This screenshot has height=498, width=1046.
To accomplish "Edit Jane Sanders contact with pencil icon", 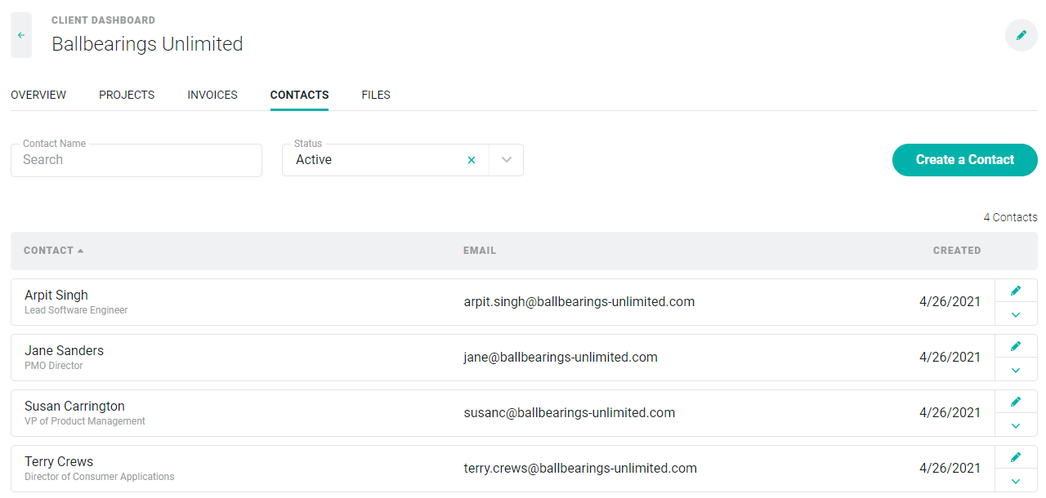I will click(x=1016, y=346).
